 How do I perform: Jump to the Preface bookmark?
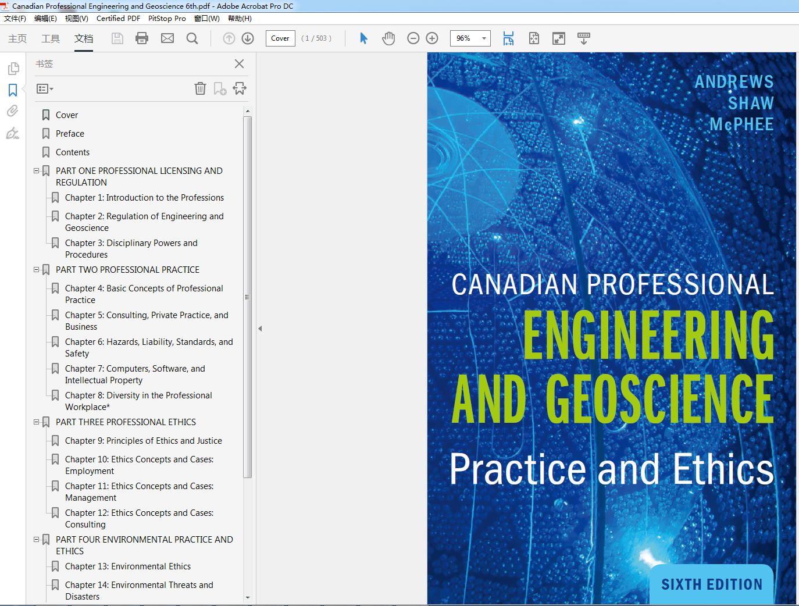(x=70, y=133)
